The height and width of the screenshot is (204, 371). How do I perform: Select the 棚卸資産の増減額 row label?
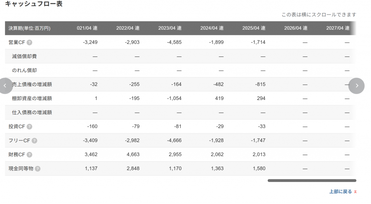coord(32,98)
